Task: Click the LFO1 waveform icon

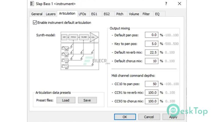Action: (x=65, y=54)
